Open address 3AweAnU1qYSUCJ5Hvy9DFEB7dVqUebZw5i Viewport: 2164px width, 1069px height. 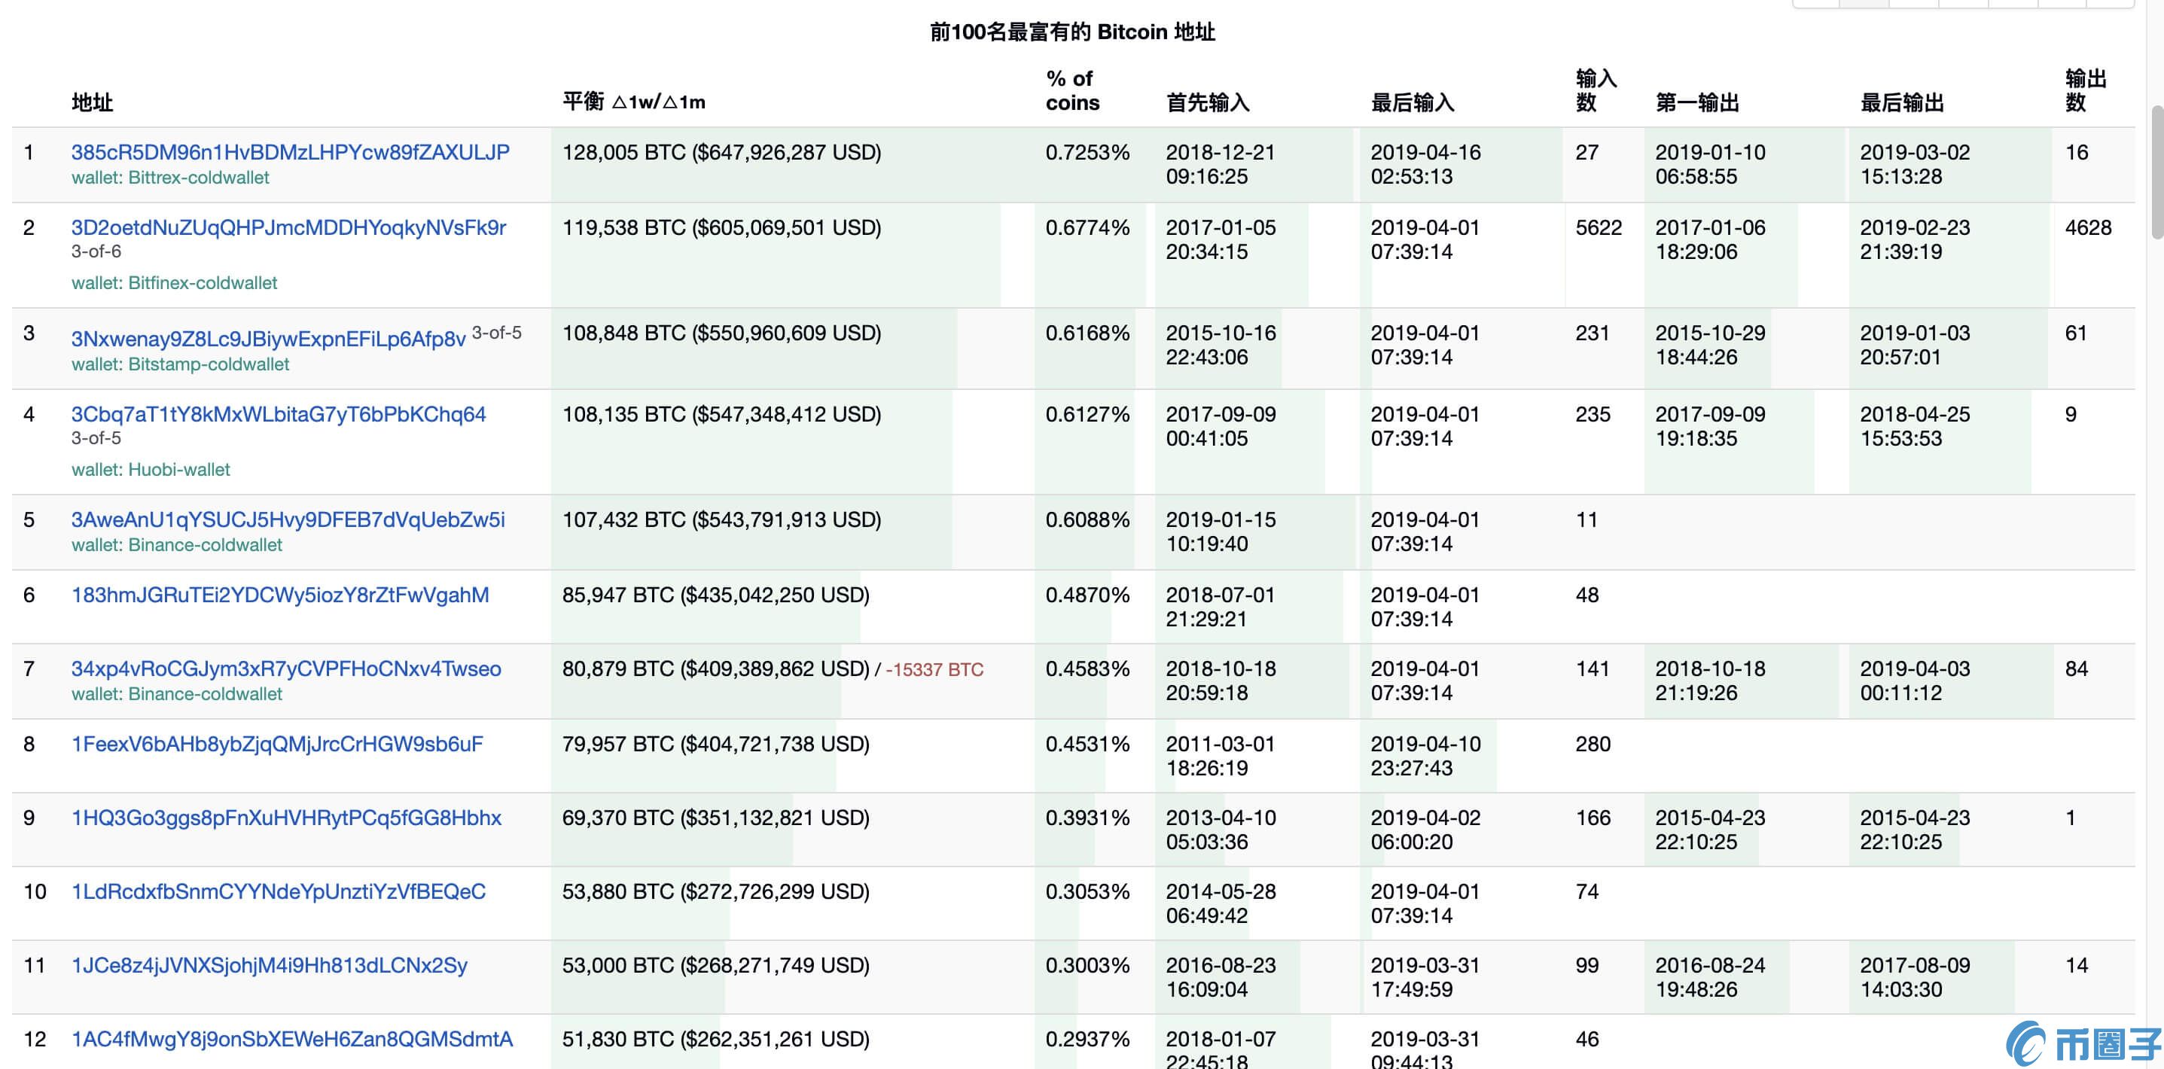(288, 519)
